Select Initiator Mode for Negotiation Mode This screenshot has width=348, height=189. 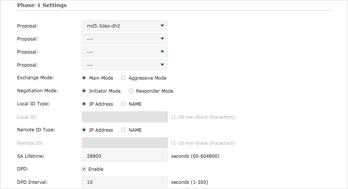point(84,91)
